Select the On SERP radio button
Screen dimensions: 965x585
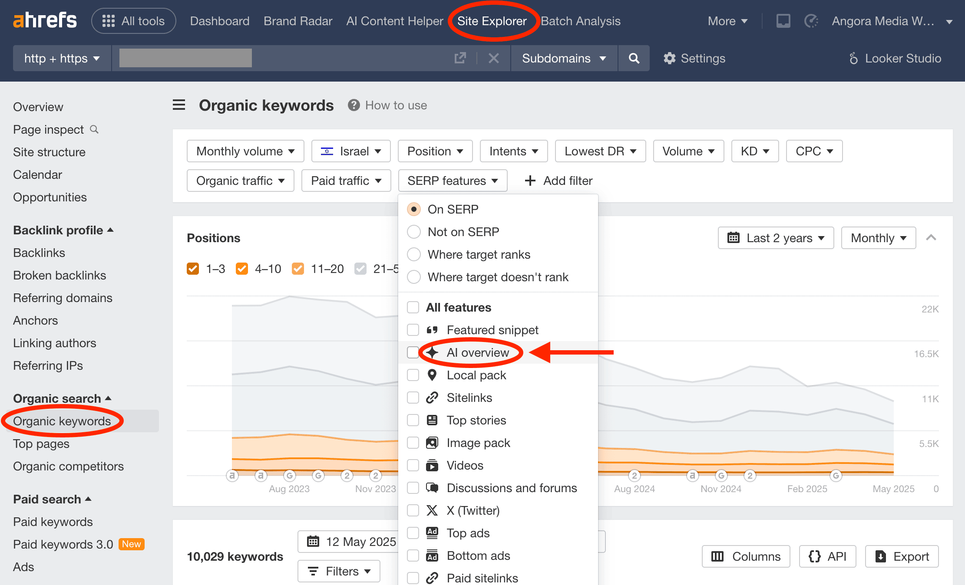click(414, 209)
